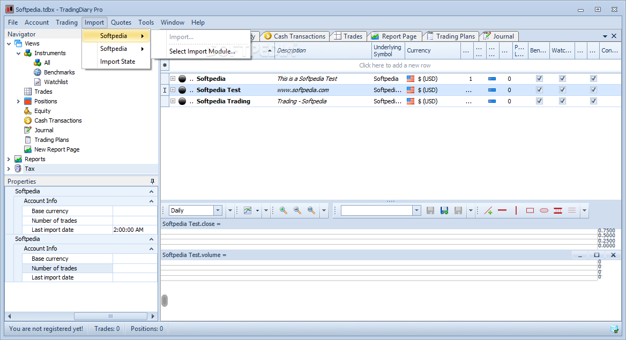Open the empty template combo box dropdown
Screen dimensions: 626x340
pyautogui.click(x=416, y=210)
